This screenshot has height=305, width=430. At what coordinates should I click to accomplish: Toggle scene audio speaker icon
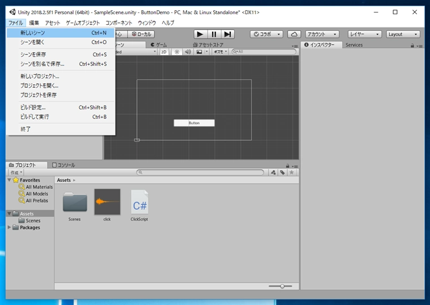click(189, 52)
